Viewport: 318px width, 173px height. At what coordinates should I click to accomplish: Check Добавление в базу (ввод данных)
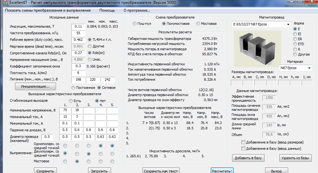click(x=243, y=149)
